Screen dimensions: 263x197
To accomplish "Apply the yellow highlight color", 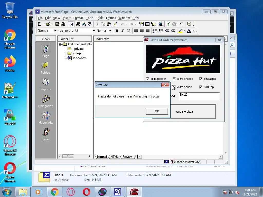I will (x=181, y=31).
